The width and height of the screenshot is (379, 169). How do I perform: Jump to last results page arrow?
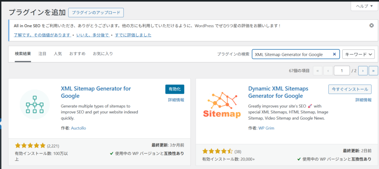373,70
